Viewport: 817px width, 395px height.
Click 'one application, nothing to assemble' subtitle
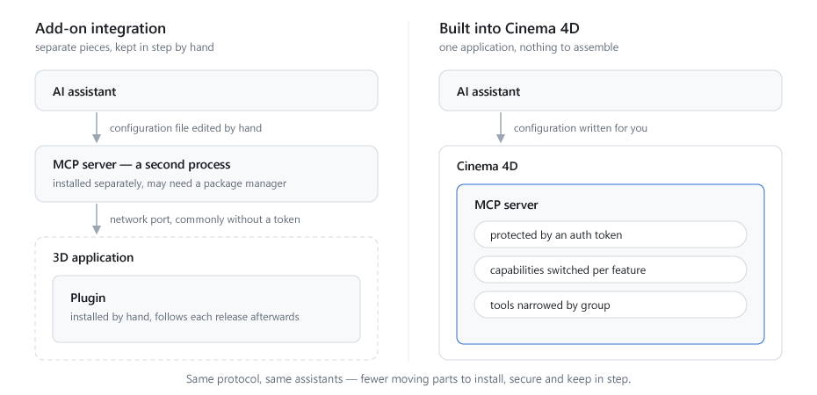click(529, 47)
